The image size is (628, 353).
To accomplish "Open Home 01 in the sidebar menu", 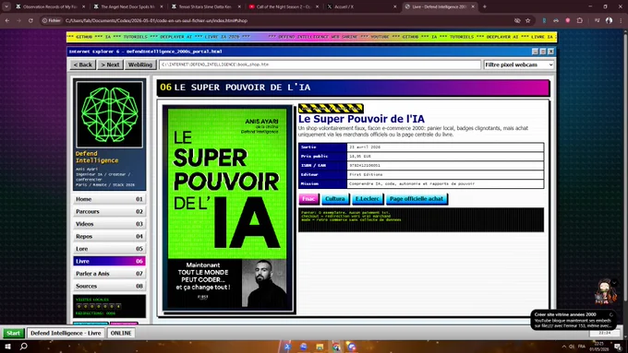I will pyautogui.click(x=109, y=199).
